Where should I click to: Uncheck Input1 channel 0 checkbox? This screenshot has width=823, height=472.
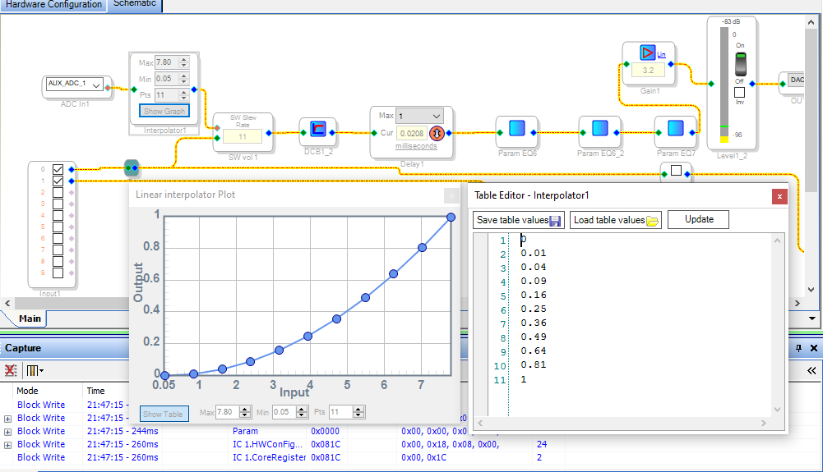point(58,169)
